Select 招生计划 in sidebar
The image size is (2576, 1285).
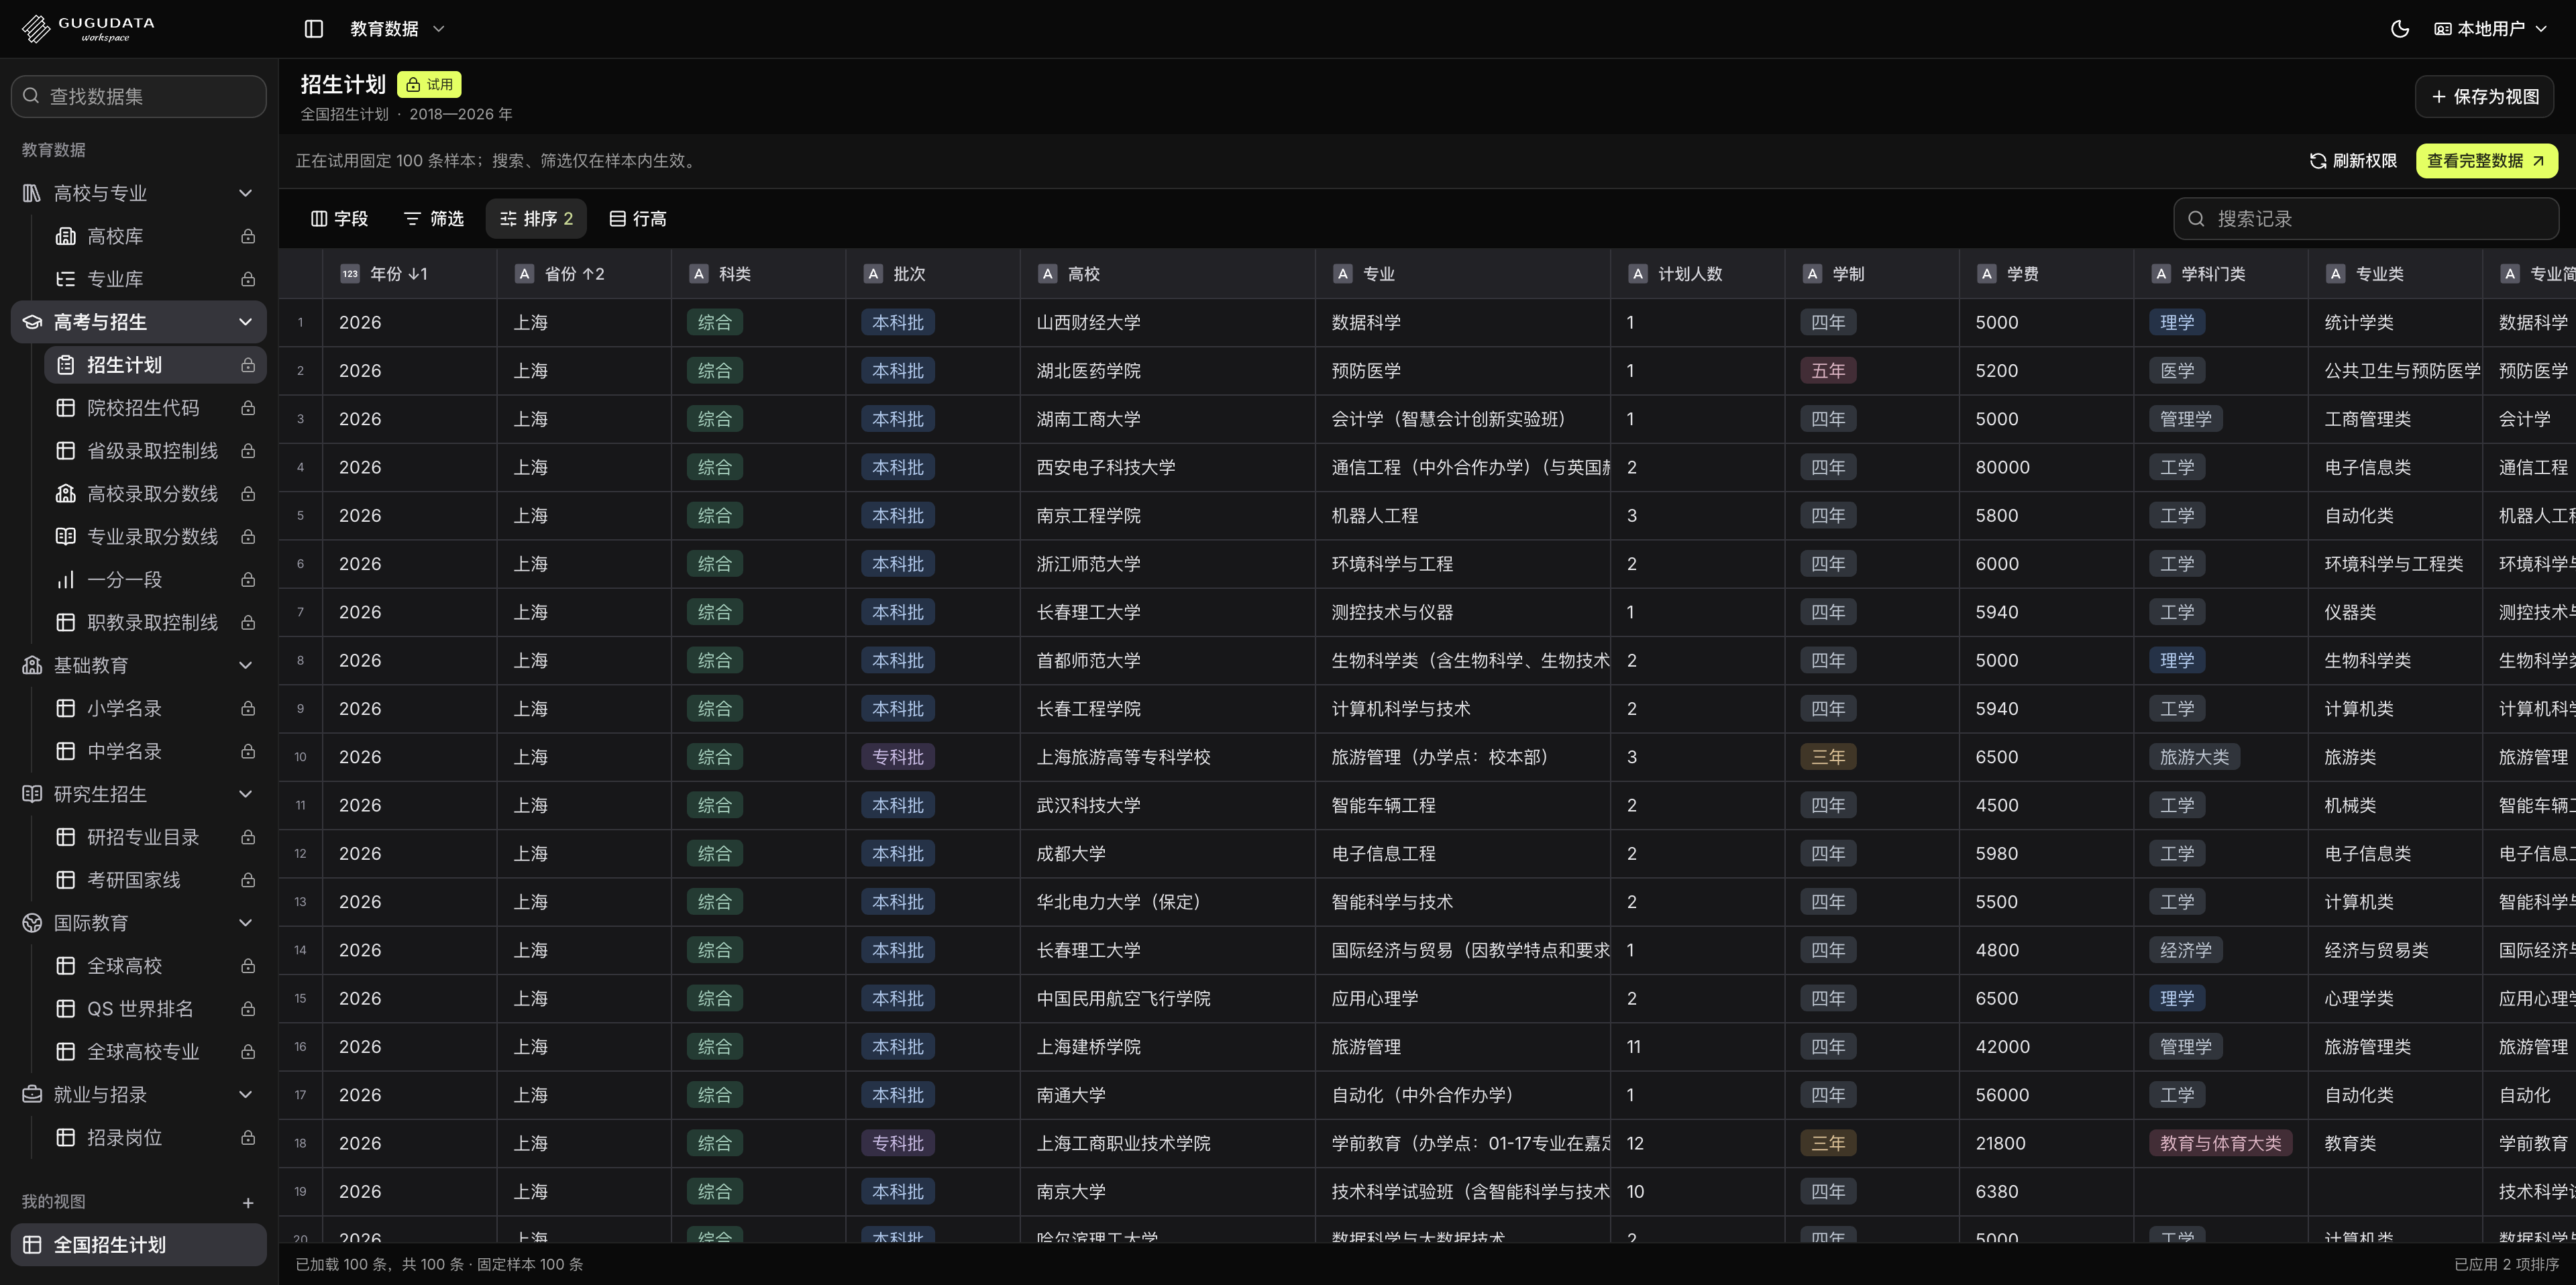click(x=155, y=365)
